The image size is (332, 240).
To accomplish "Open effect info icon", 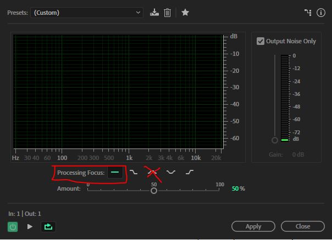I will click(321, 13).
